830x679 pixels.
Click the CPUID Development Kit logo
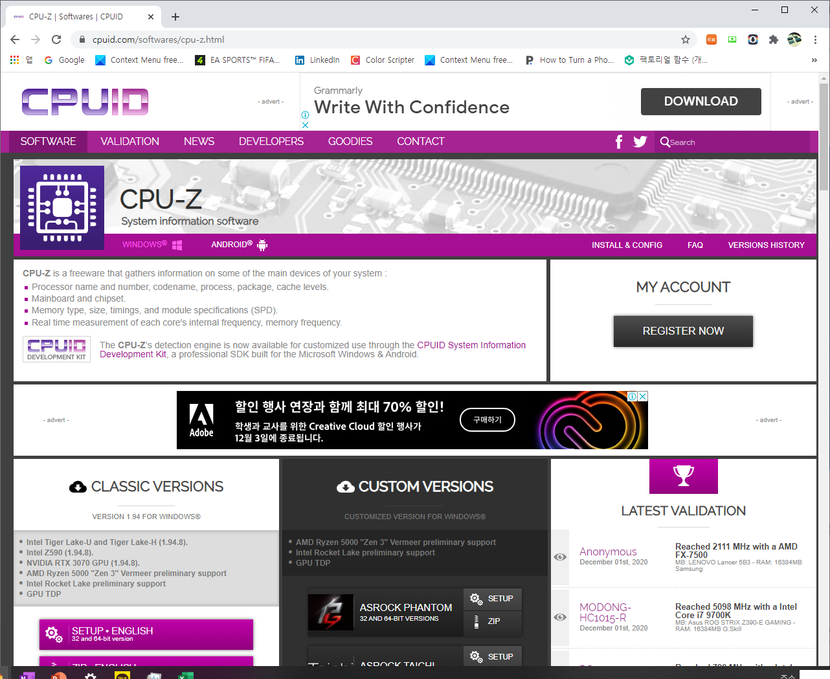tap(57, 349)
